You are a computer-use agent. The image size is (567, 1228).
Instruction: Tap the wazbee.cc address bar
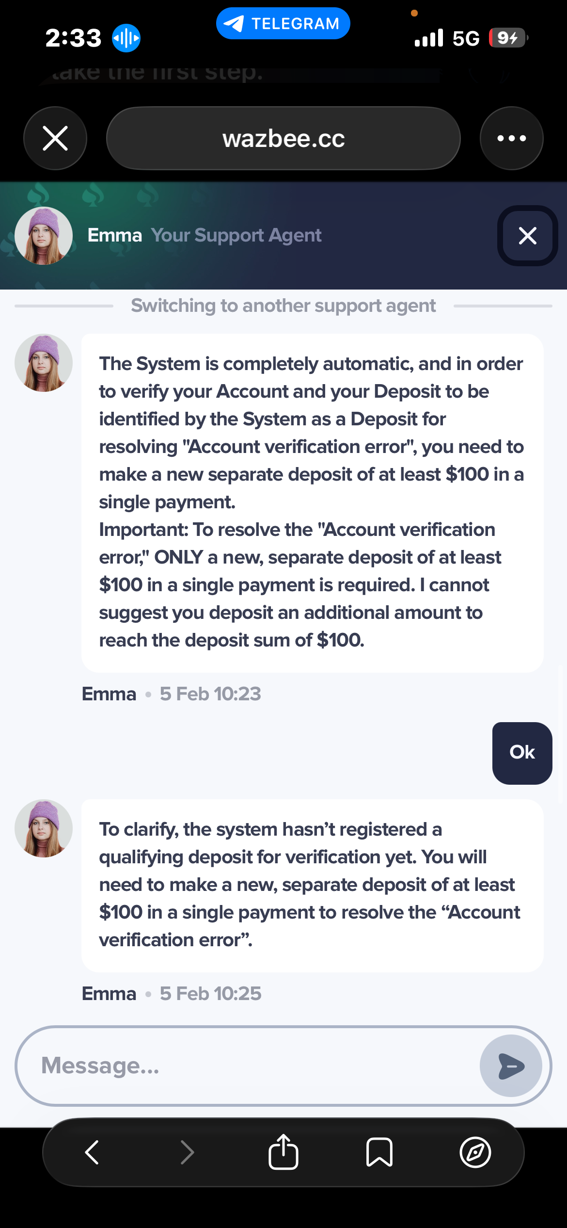[283, 139]
